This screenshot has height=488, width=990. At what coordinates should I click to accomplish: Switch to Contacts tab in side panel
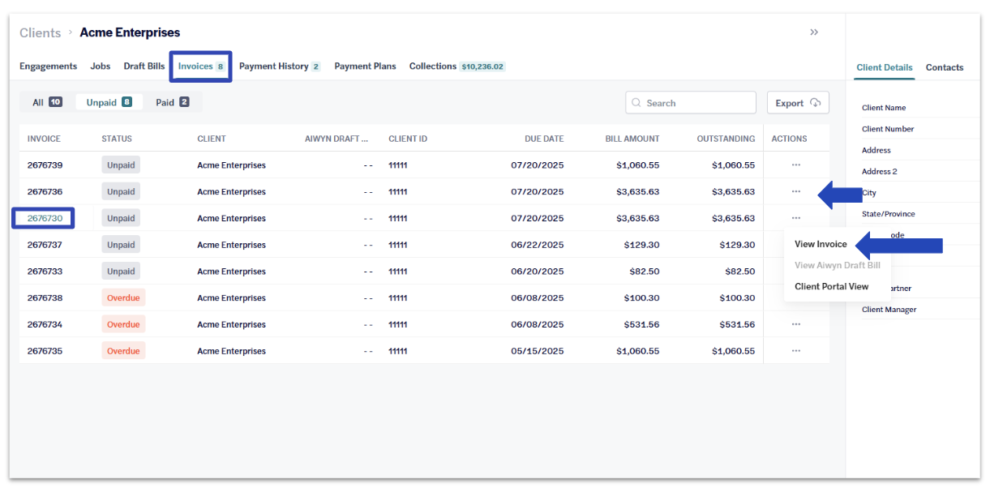tap(945, 67)
